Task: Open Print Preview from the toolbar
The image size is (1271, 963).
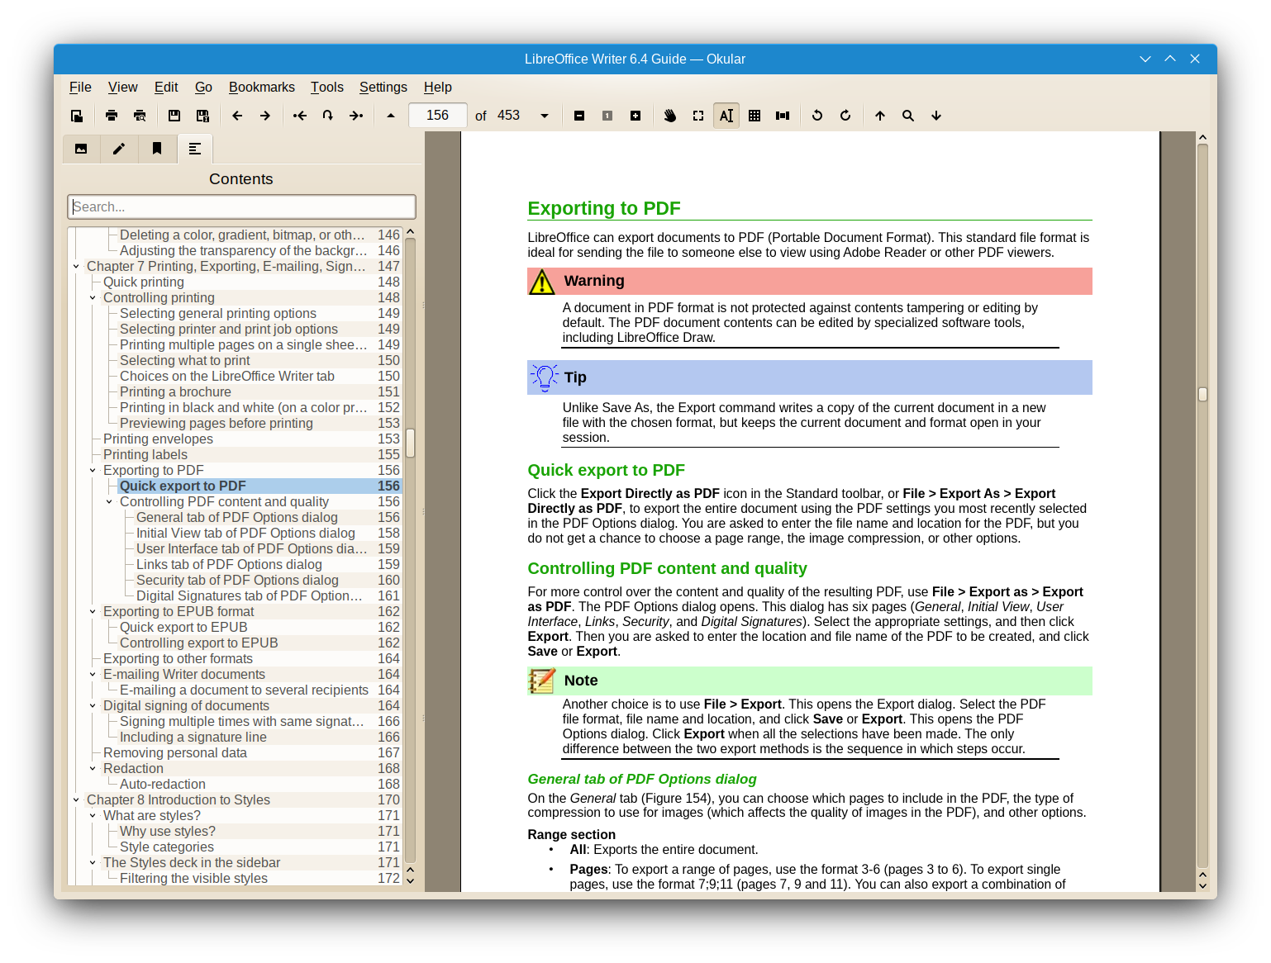Action: pos(140,116)
